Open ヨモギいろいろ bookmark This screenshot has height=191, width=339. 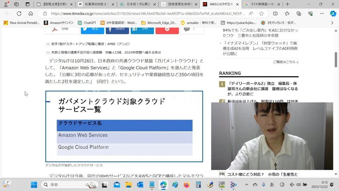(x=278, y=23)
